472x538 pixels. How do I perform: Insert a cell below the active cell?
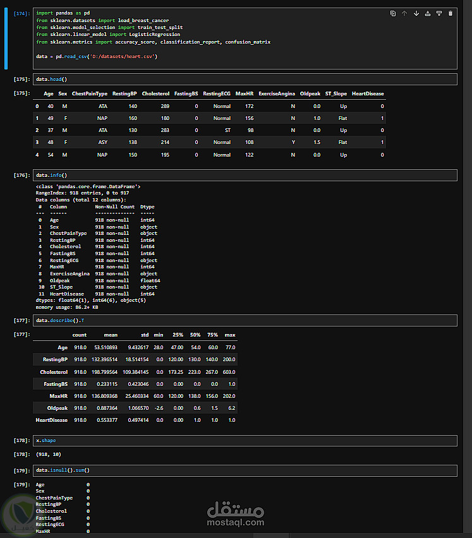[x=439, y=13]
